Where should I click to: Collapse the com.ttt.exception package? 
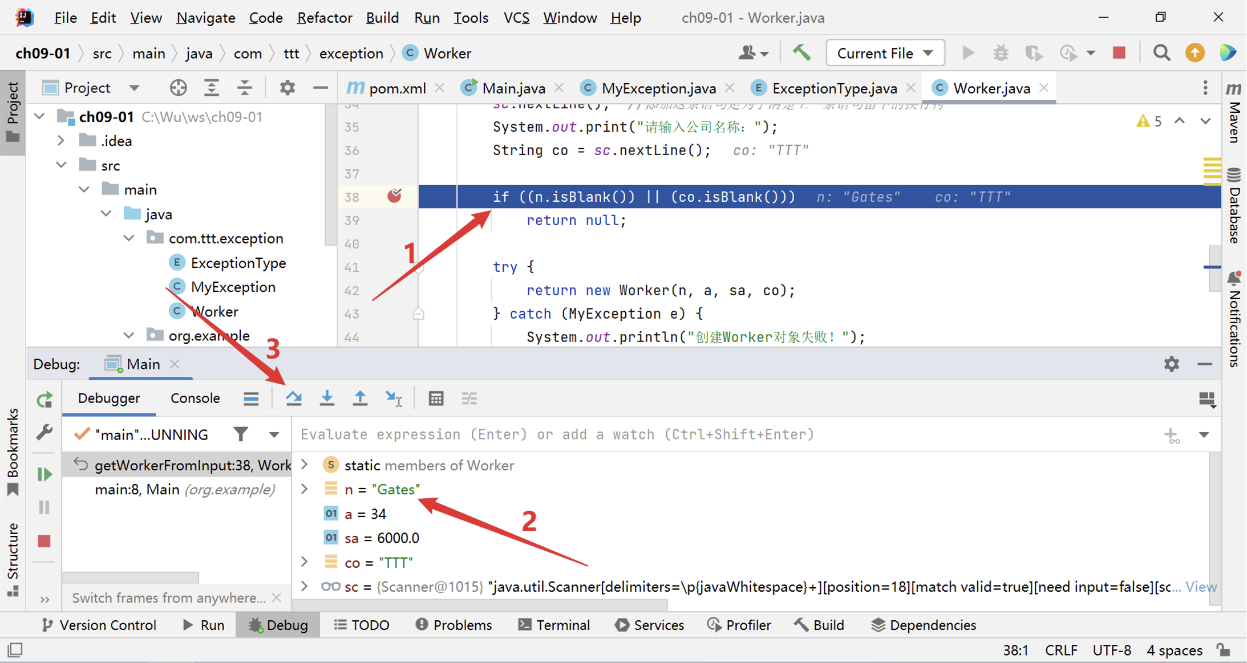coord(129,238)
